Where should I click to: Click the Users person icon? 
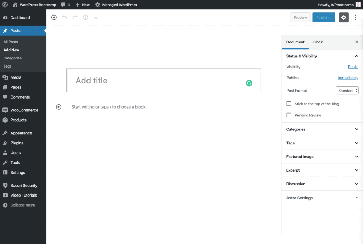[x=5, y=152]
